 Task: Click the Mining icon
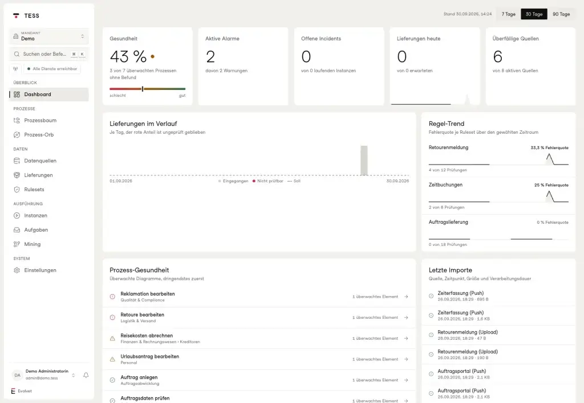click(17, 244)
